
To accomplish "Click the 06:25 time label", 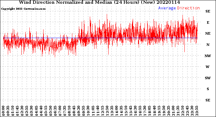I will 55,111.
